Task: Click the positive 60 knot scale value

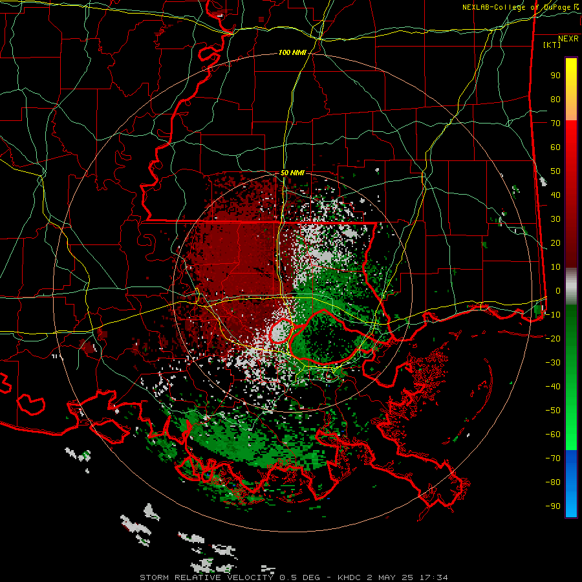Action: [x=555, y=147]
